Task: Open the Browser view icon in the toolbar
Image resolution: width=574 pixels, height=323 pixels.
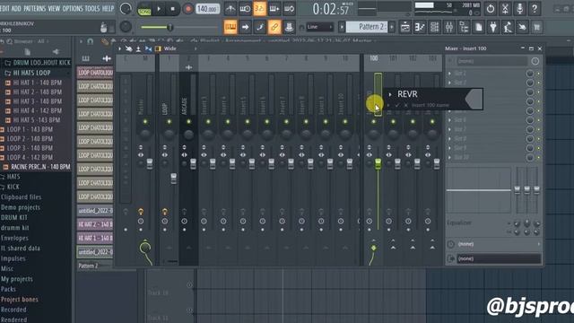Action: tap(464, 27)
